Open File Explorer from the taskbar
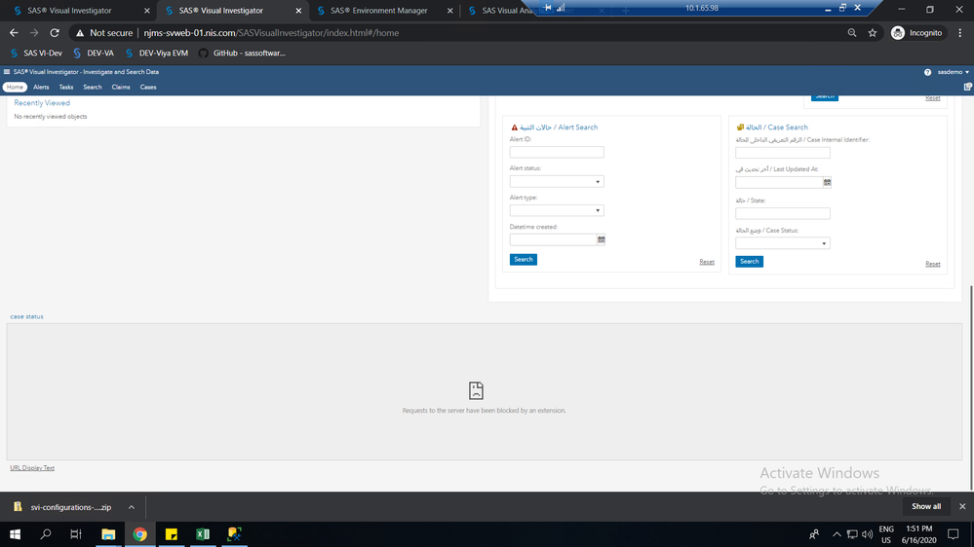 (x=108, y=534)
